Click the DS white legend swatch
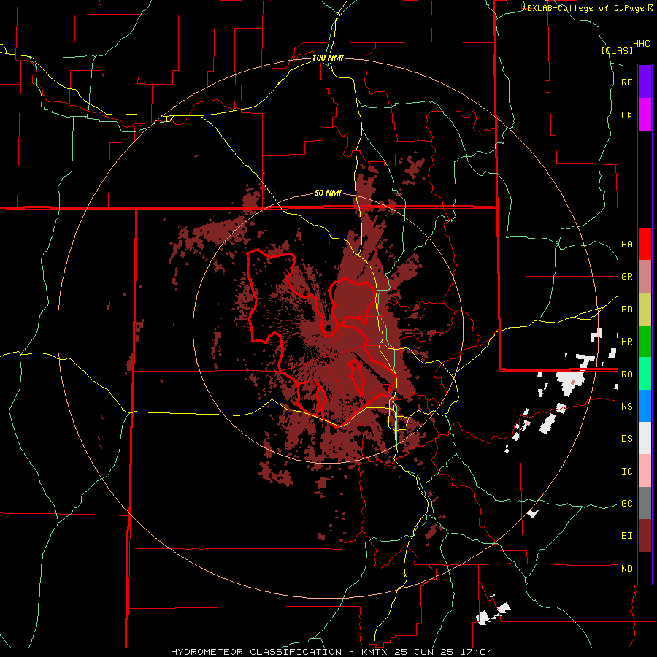 pos(645,438)
